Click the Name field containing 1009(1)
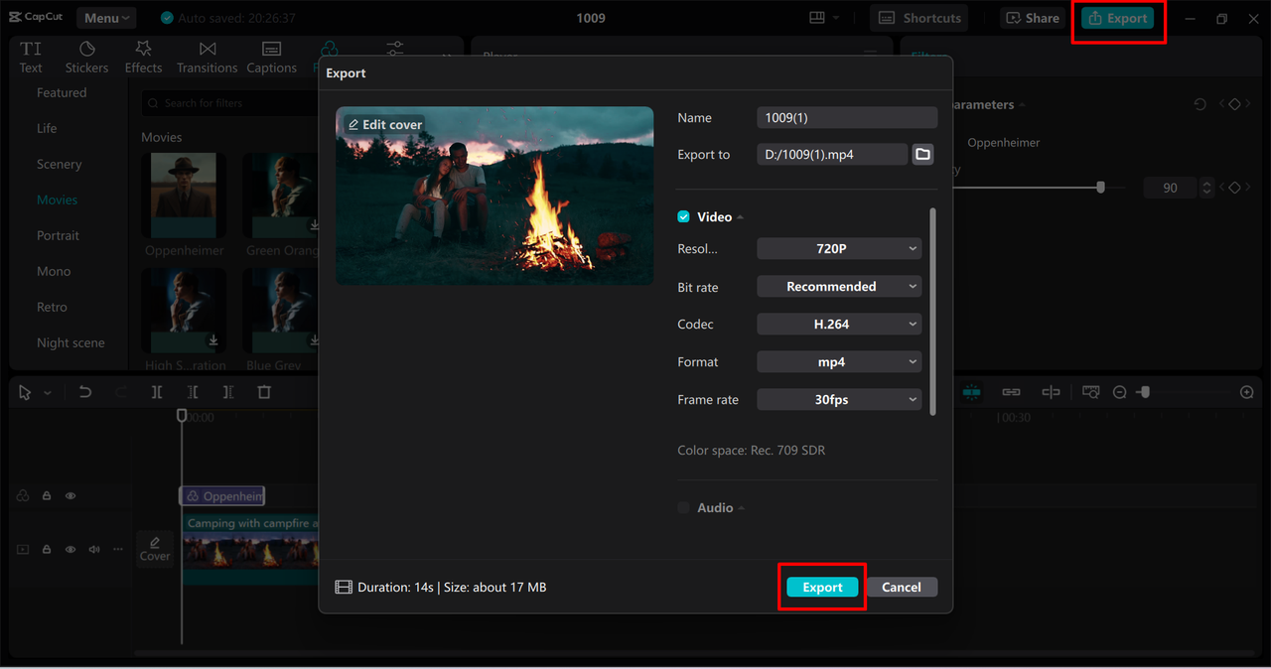Image resolution: width=1271 pixels, height=669 pixels. [x=847, y=117]
